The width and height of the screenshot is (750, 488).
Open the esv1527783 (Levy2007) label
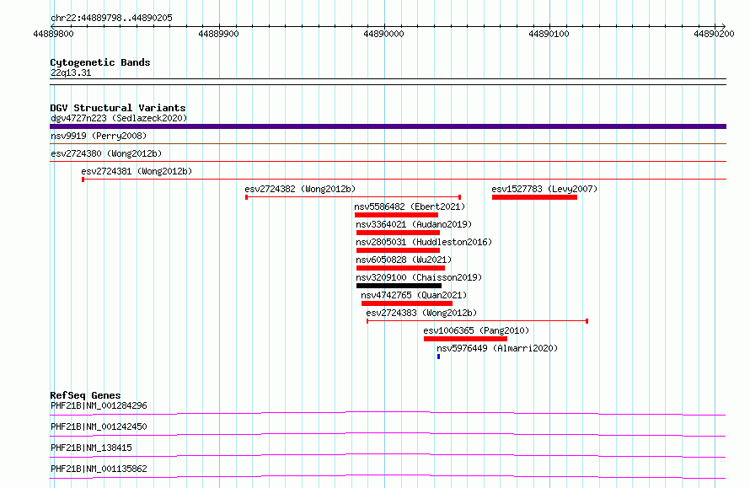coord(544,189)
